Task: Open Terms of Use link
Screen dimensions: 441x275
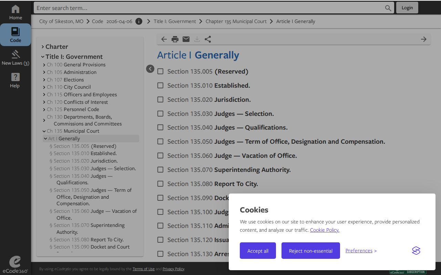Action: pyautogui.click(x=144, y=269)
